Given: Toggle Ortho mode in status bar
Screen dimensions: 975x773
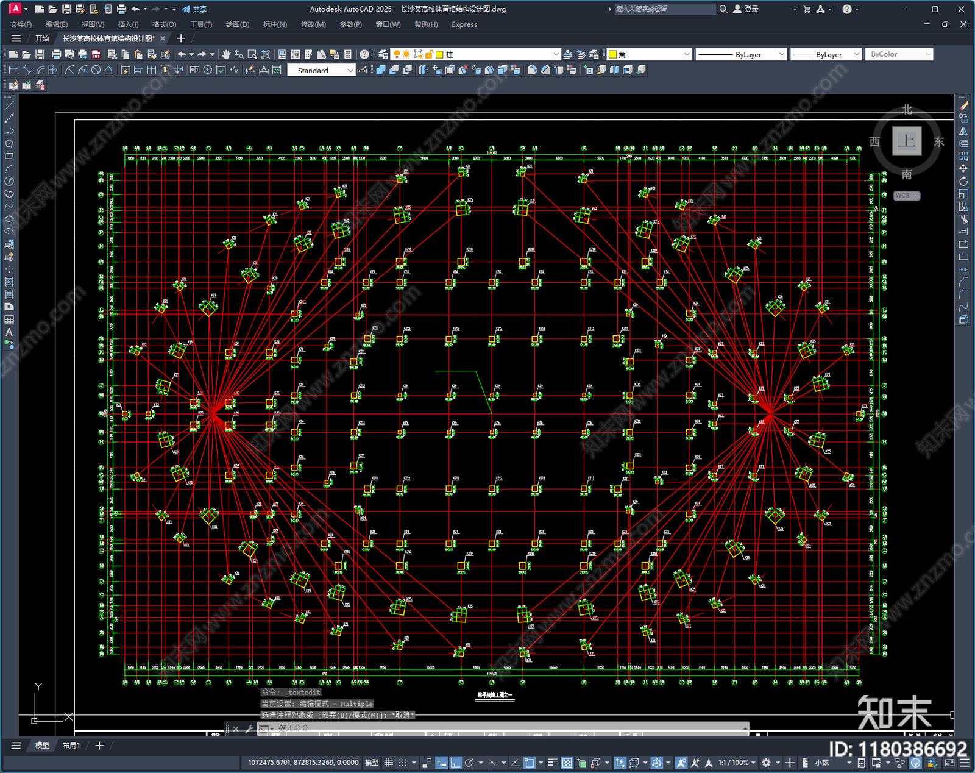Looking at the screenshot, I should [455, 763].
